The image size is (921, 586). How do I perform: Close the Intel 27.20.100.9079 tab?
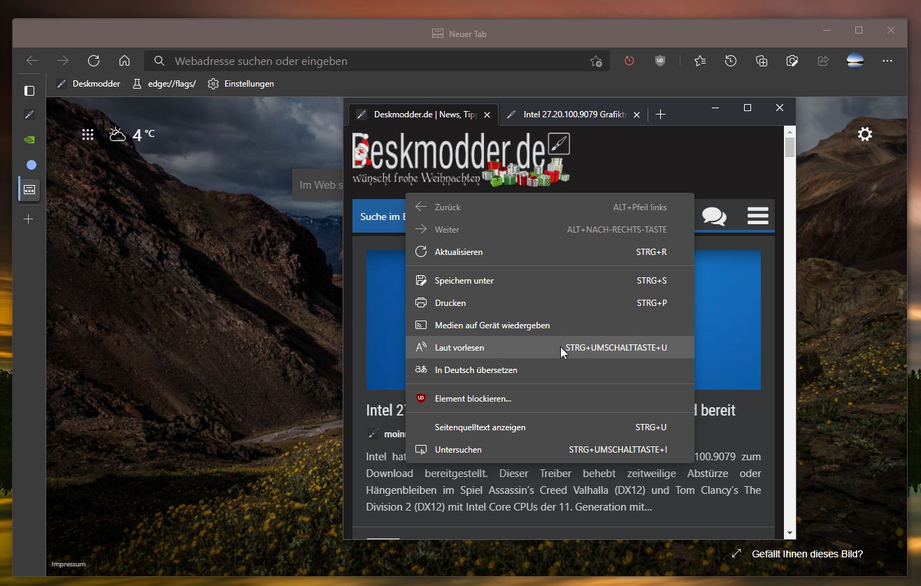[636, 115]
